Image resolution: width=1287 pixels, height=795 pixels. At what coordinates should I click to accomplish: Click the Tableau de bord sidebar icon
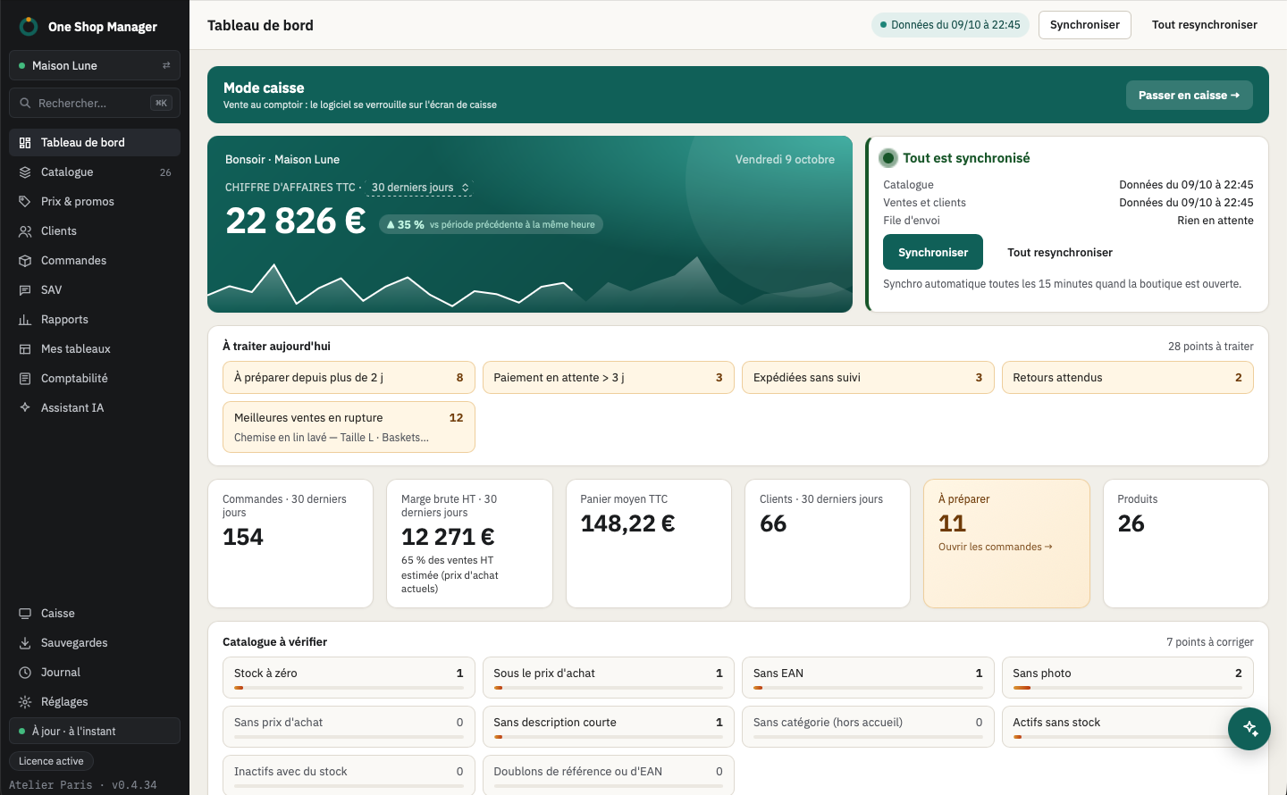[25, 143]
